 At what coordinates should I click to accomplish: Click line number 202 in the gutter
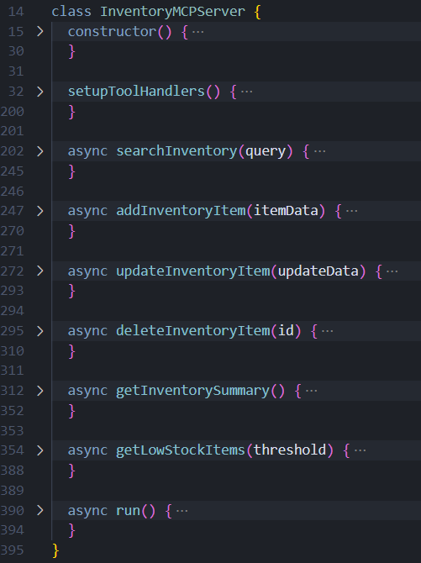pos(13,151)
